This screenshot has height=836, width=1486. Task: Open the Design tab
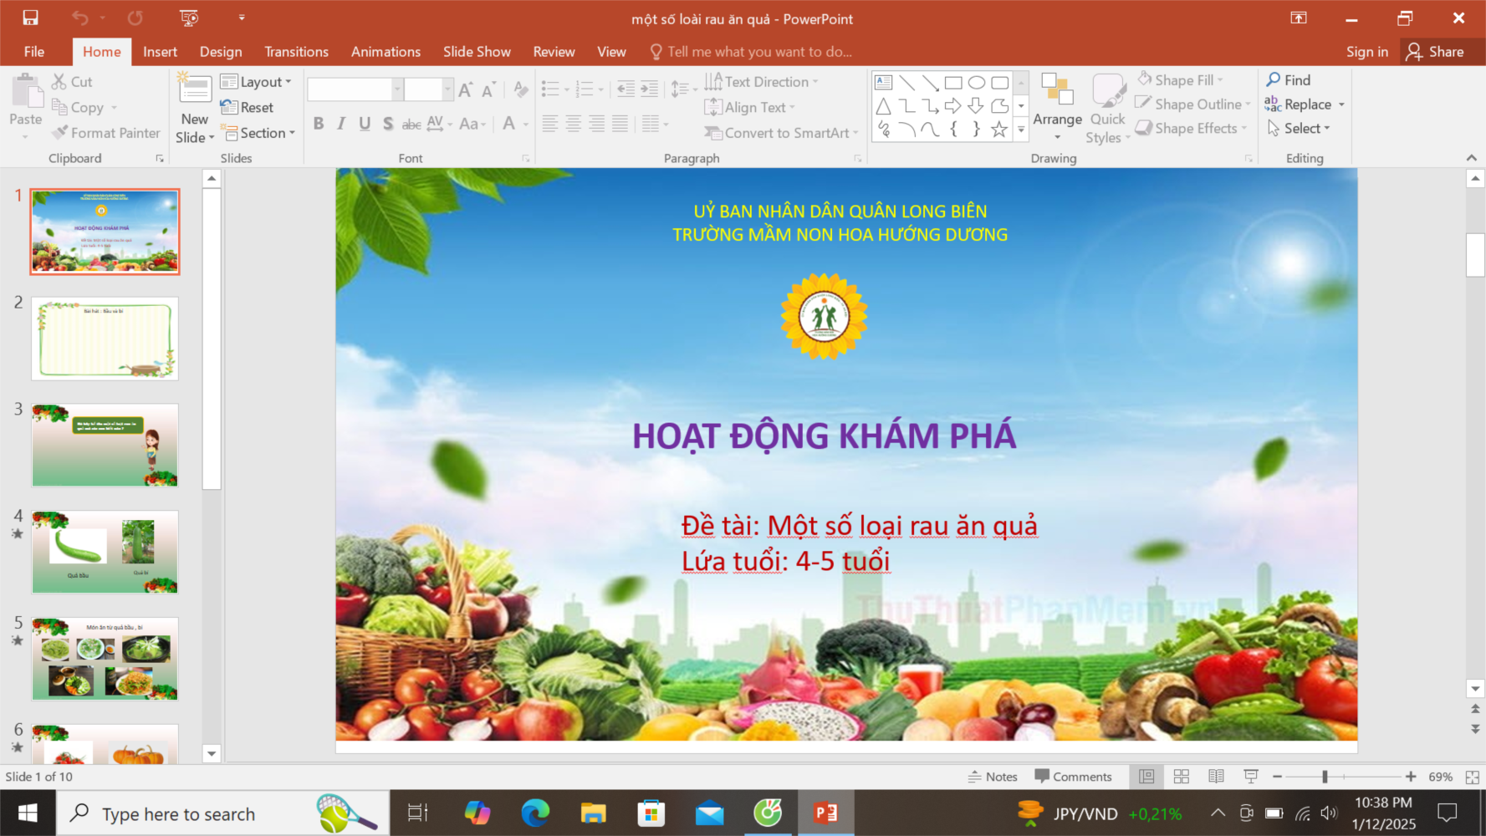pos(221,52)
